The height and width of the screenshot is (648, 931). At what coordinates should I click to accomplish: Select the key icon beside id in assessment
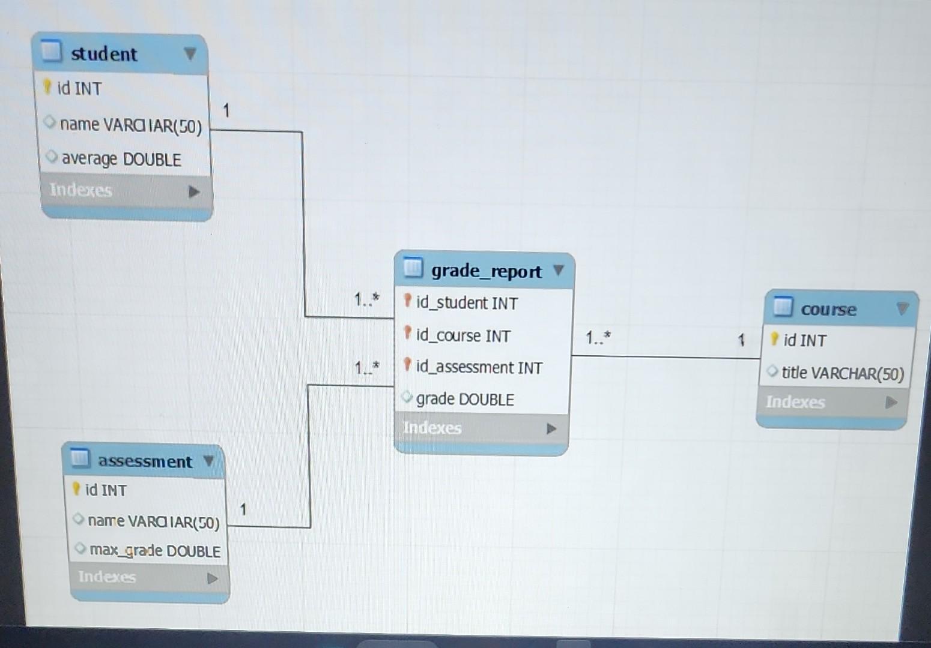pyautogui.click(x=76, y=490)
